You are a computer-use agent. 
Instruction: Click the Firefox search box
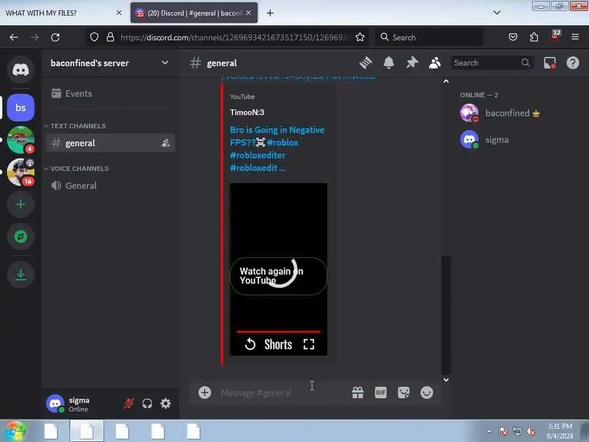pyautogui.click(x=429, y=37)
